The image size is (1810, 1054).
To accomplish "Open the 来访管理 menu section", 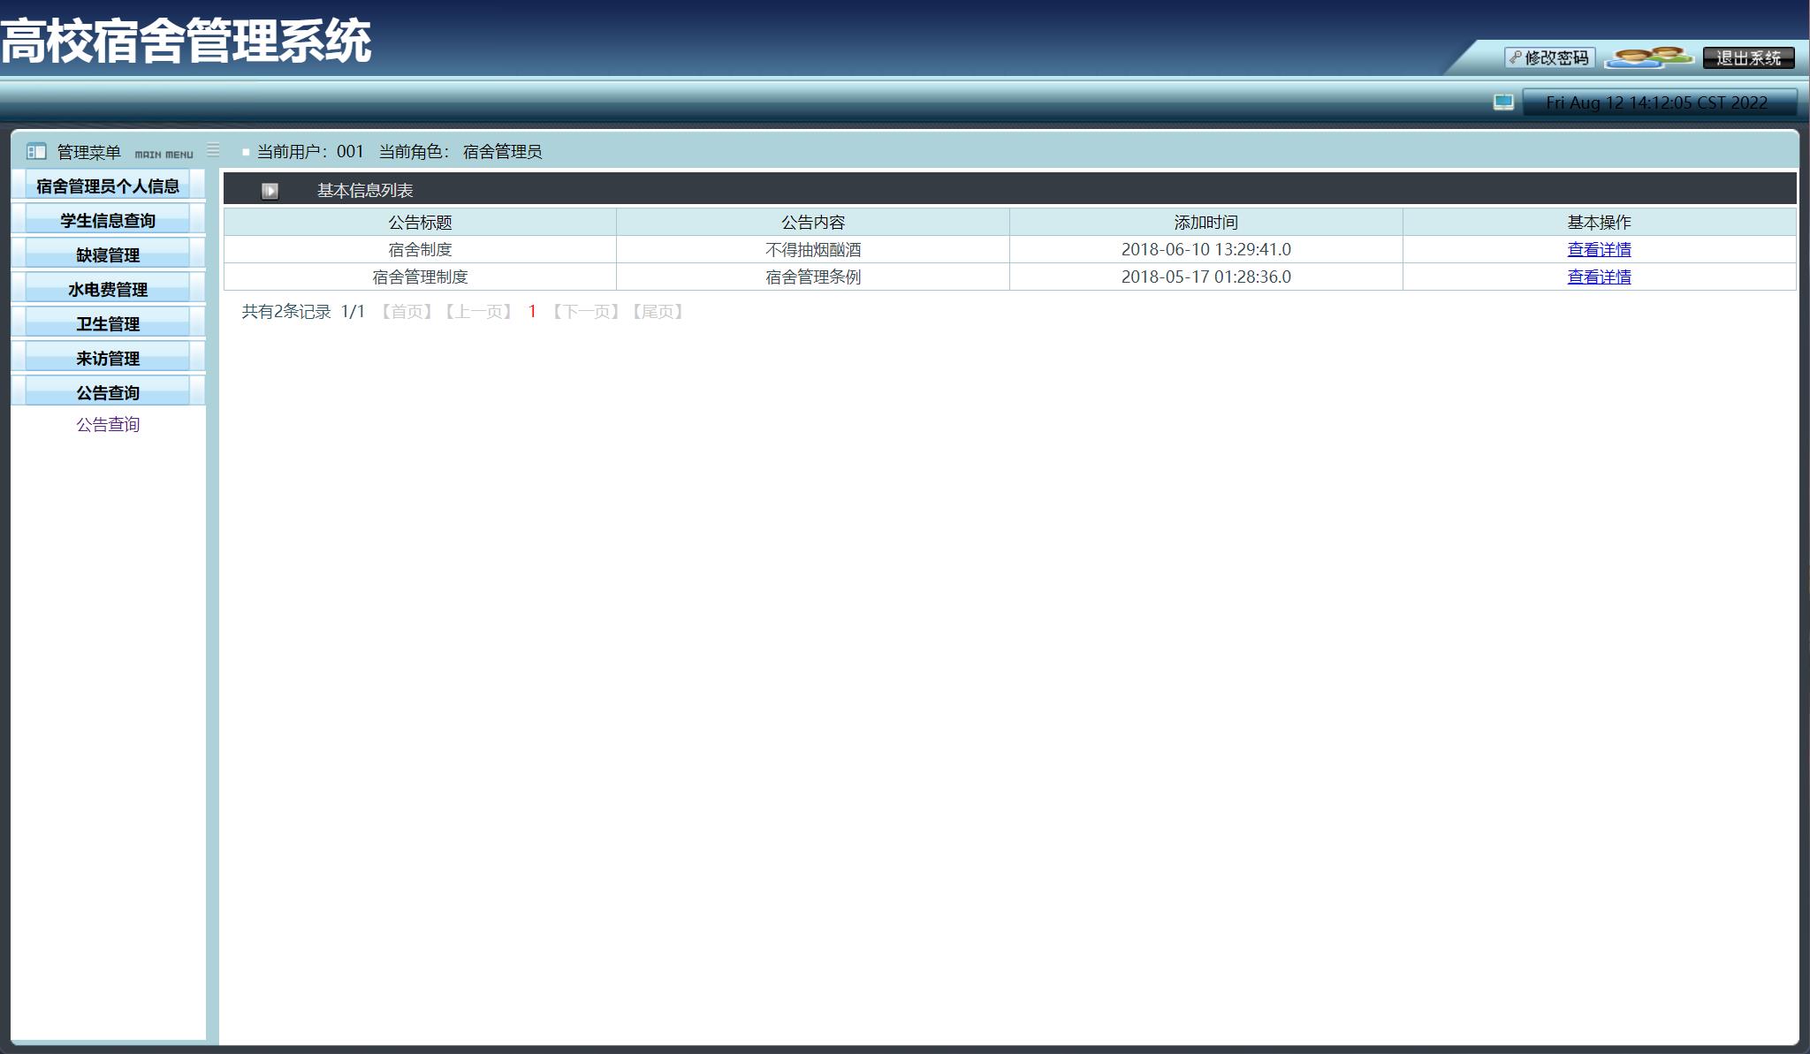I will (108, 359).
